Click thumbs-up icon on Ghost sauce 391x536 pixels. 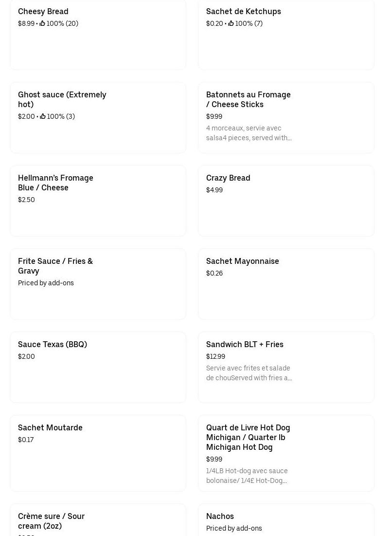coord(43,116)
